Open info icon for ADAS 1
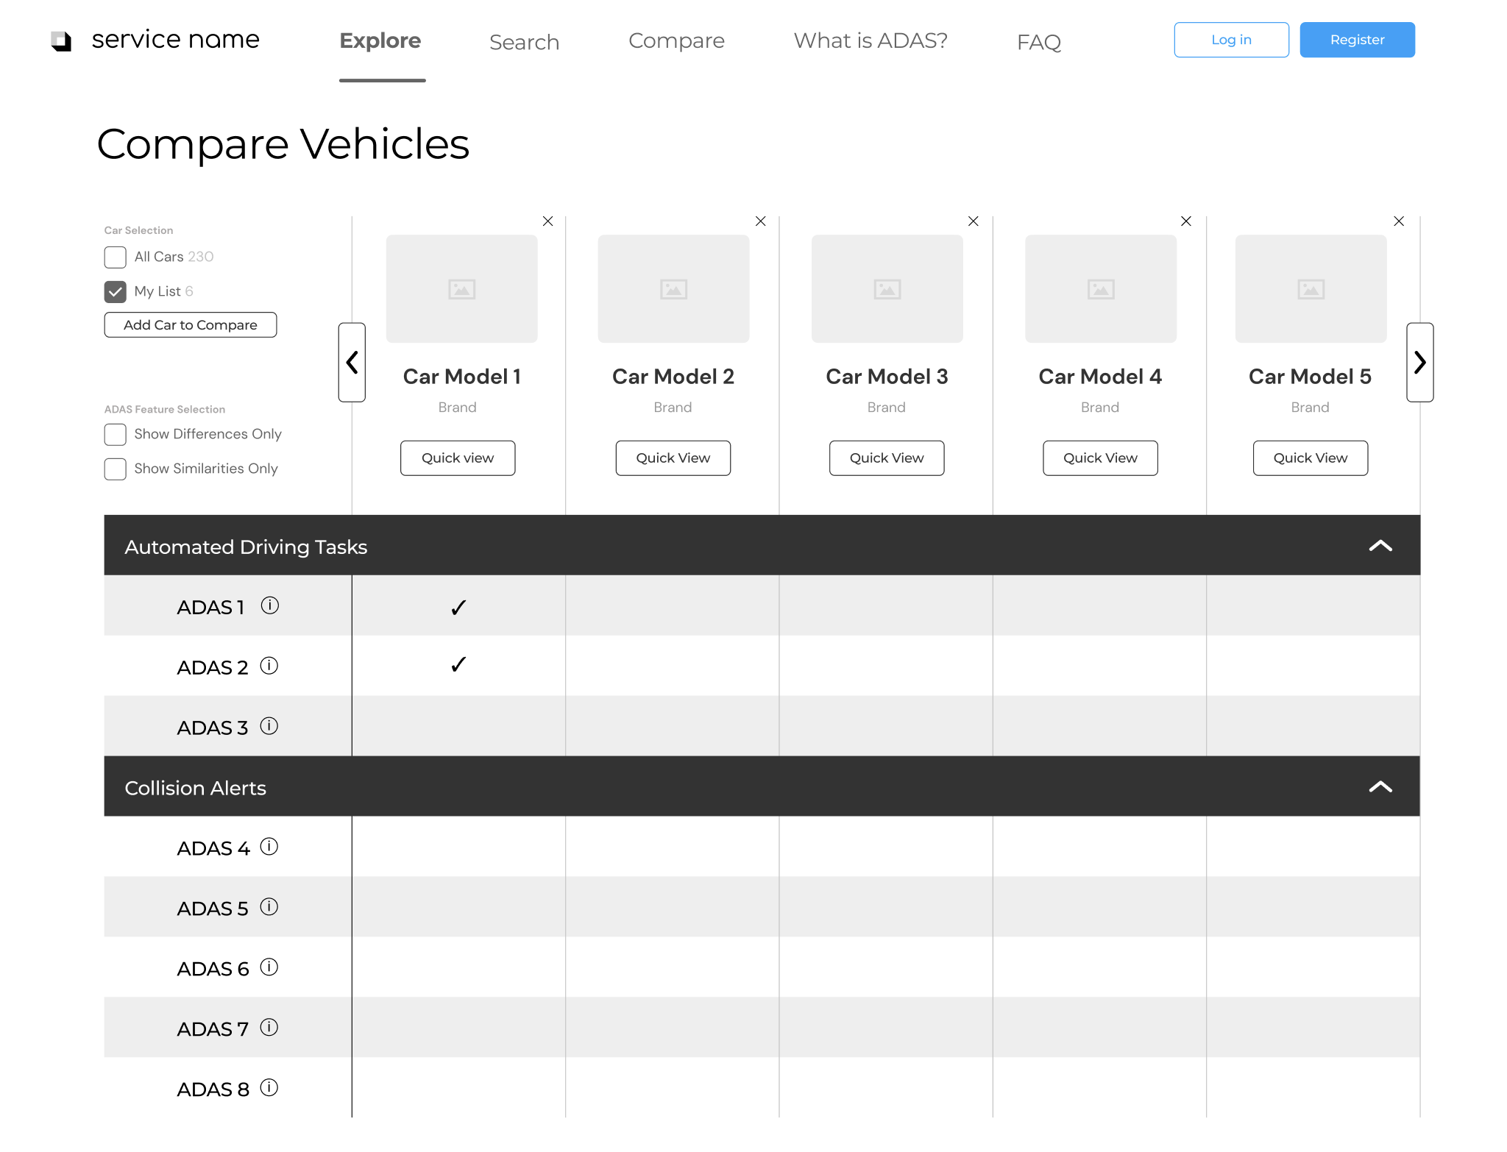Image resolution: width=1507 pixels, height=1152 pixels. (x=270, y=605)
